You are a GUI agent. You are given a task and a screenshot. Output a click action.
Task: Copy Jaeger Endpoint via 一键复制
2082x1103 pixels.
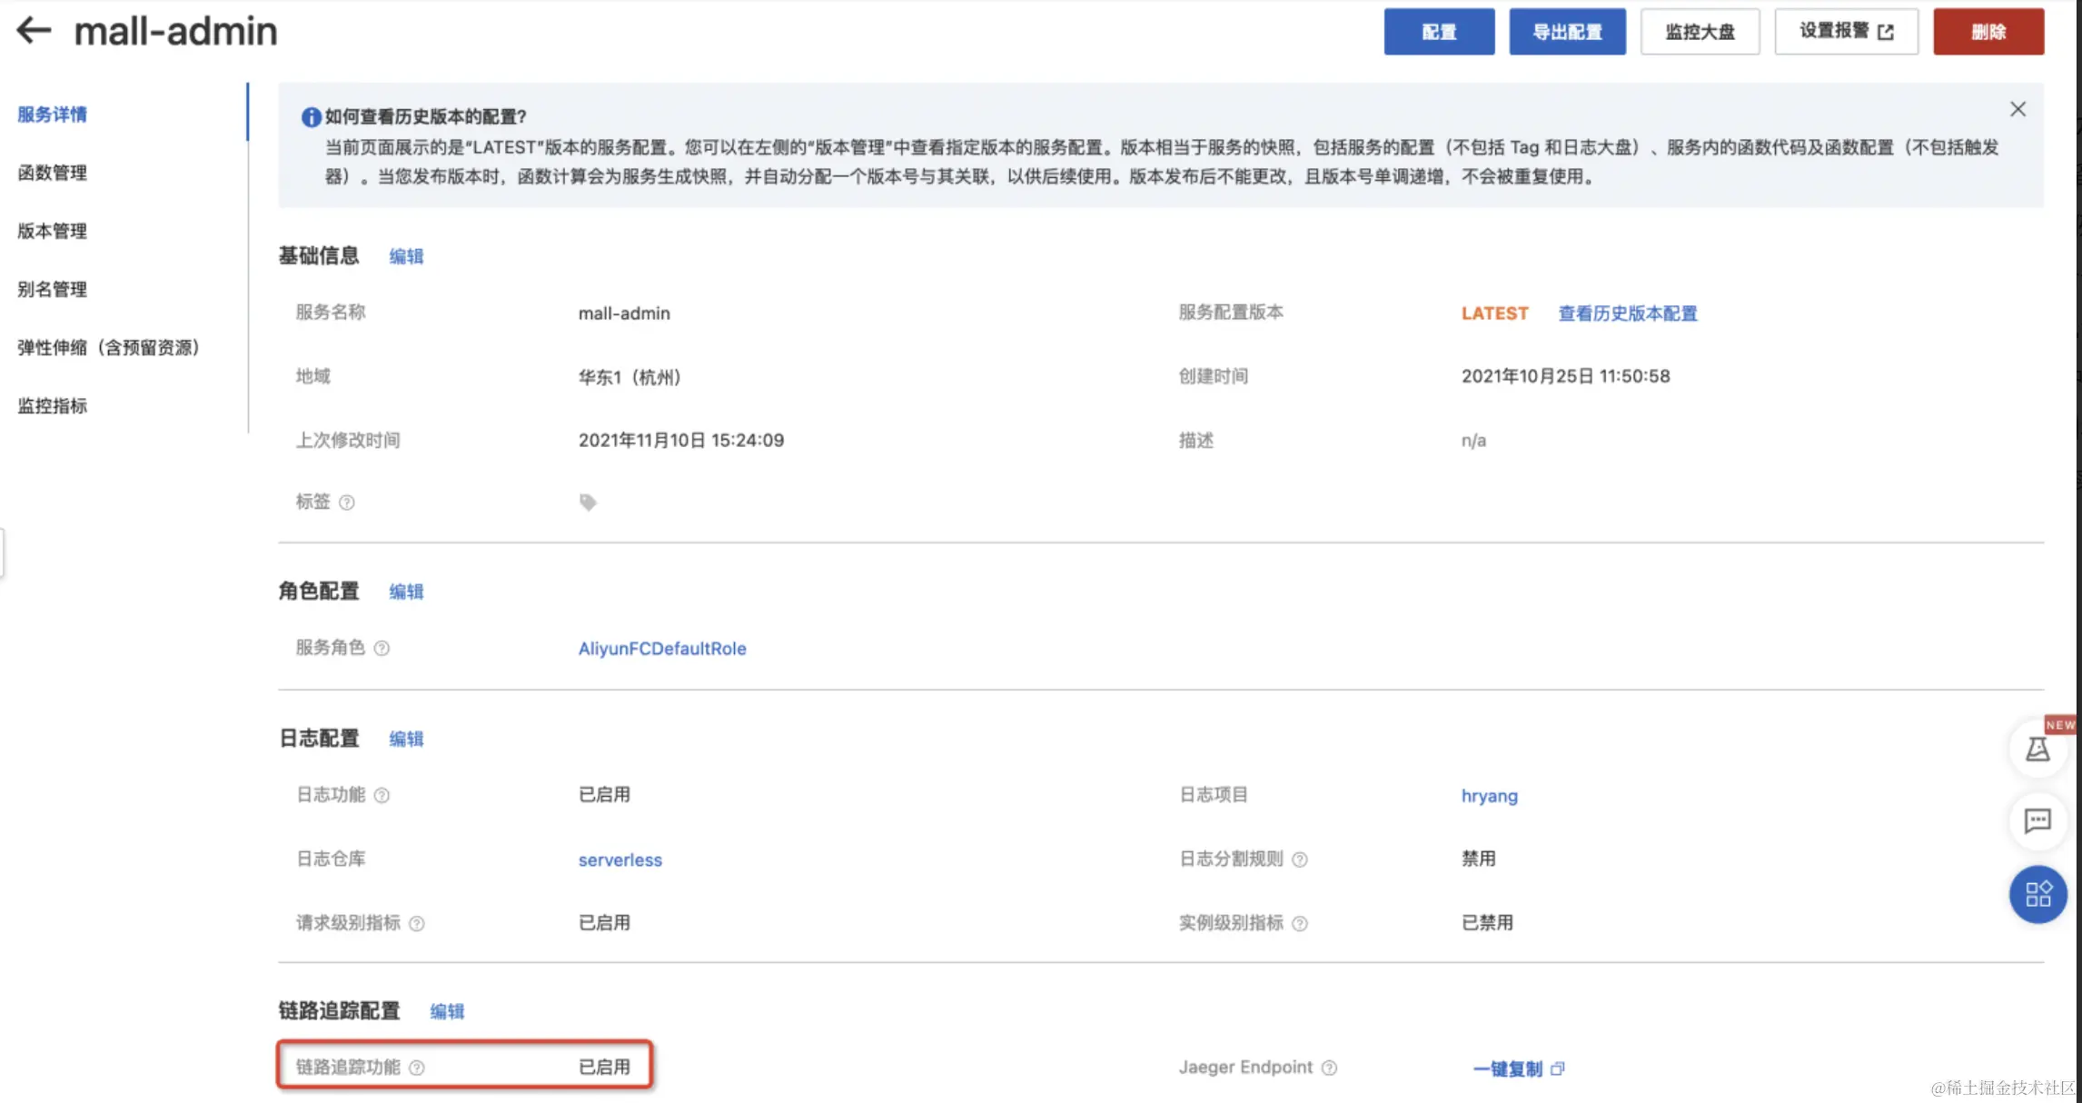1517,1068
